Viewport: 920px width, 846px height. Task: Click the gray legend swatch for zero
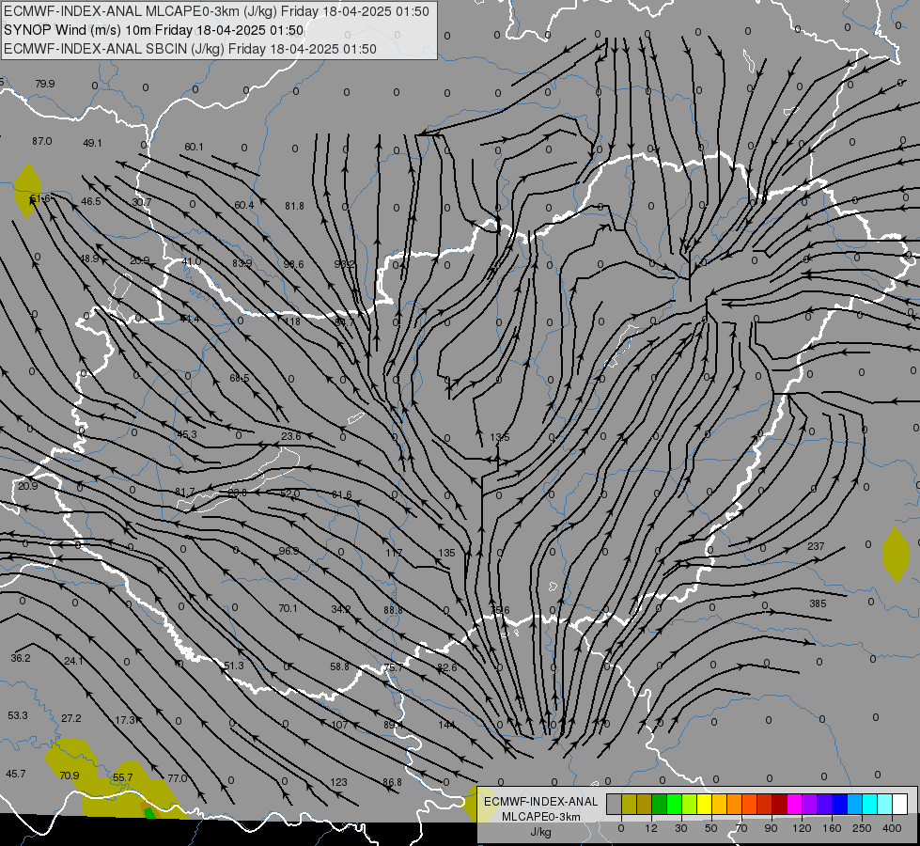coord(615,804)
